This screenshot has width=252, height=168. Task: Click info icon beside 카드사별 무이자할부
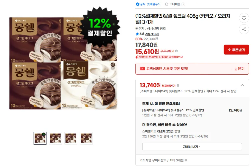pyautogui.click(x=186, y=160)
